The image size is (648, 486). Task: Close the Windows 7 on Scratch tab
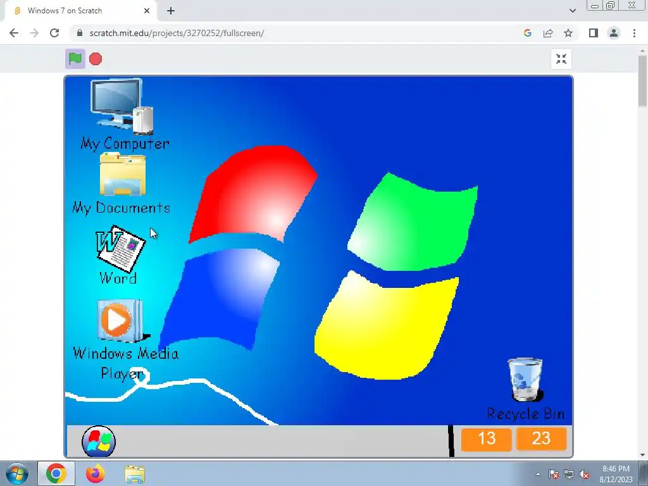click(x=147, y=11)
